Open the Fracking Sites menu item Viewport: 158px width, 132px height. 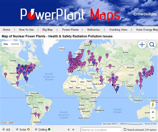point(118,30)
